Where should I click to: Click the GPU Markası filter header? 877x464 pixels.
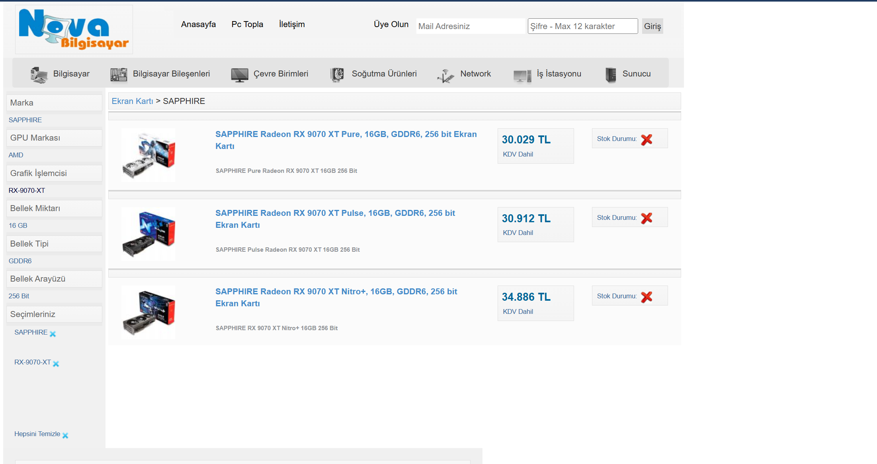tap(54, 138)
